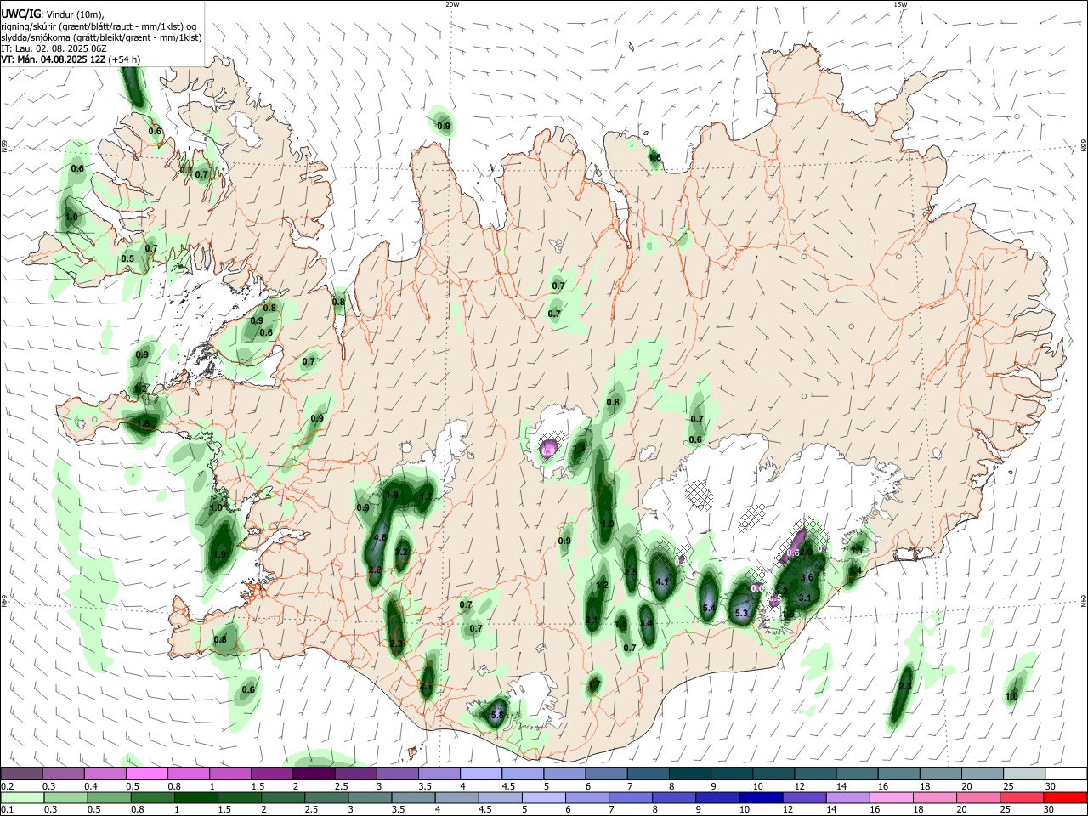This screenshot has height=816, width=1088.
Task: Click the 3.4 precipitation value
Action: pyautogui.click(x=646, y=623)
